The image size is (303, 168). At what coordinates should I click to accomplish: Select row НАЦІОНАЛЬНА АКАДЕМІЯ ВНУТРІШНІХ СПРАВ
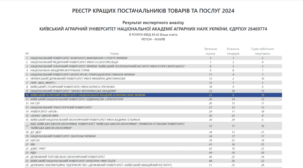point(153,71)
